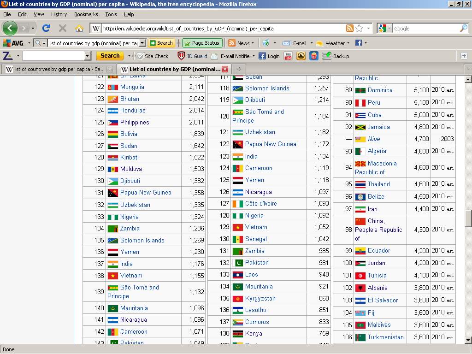Close the active GDP list tab
The height and width of the screenshot is (354, 472).
click(225, 69)
